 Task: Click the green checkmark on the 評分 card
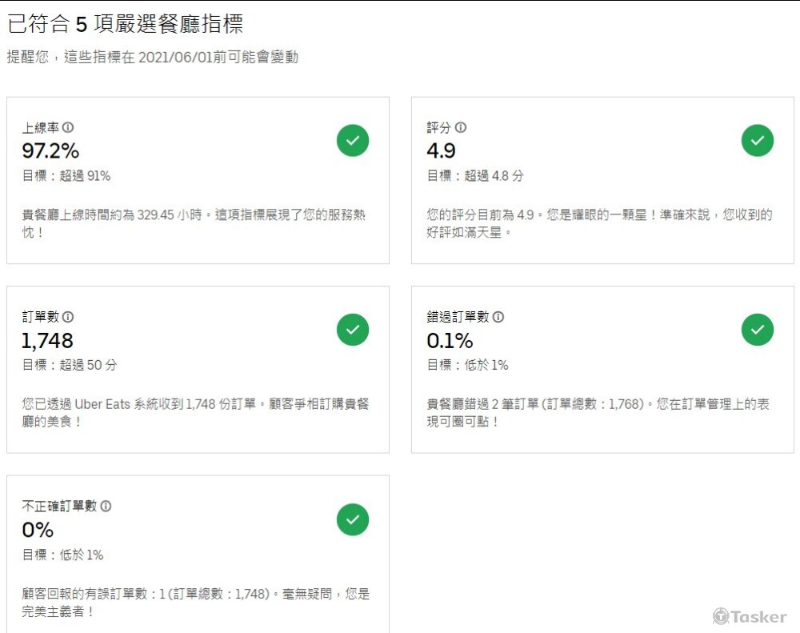pyautogui.click(x=757, y=140)
